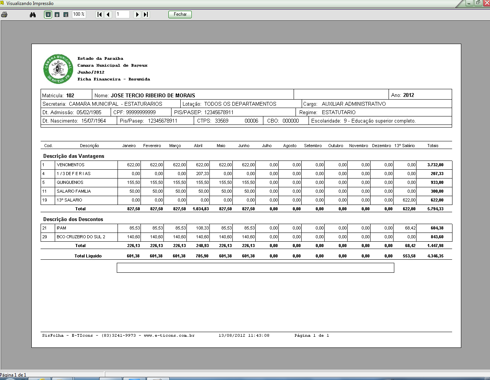Click the VENCIMENTOS row description
This screenshot has height=380, width=490.
[x=71, y=165]
